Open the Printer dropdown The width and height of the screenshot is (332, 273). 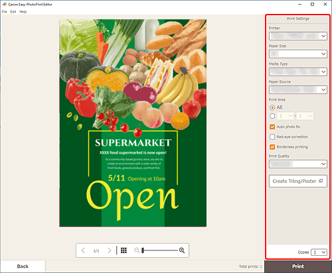click(298, 36)
